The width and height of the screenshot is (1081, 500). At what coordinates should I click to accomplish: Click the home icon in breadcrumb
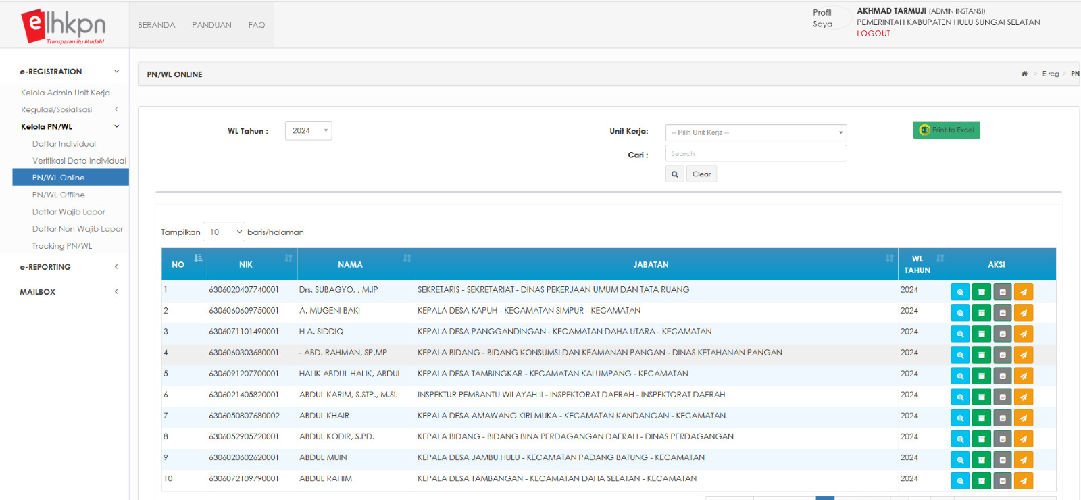pos(1024,74)
